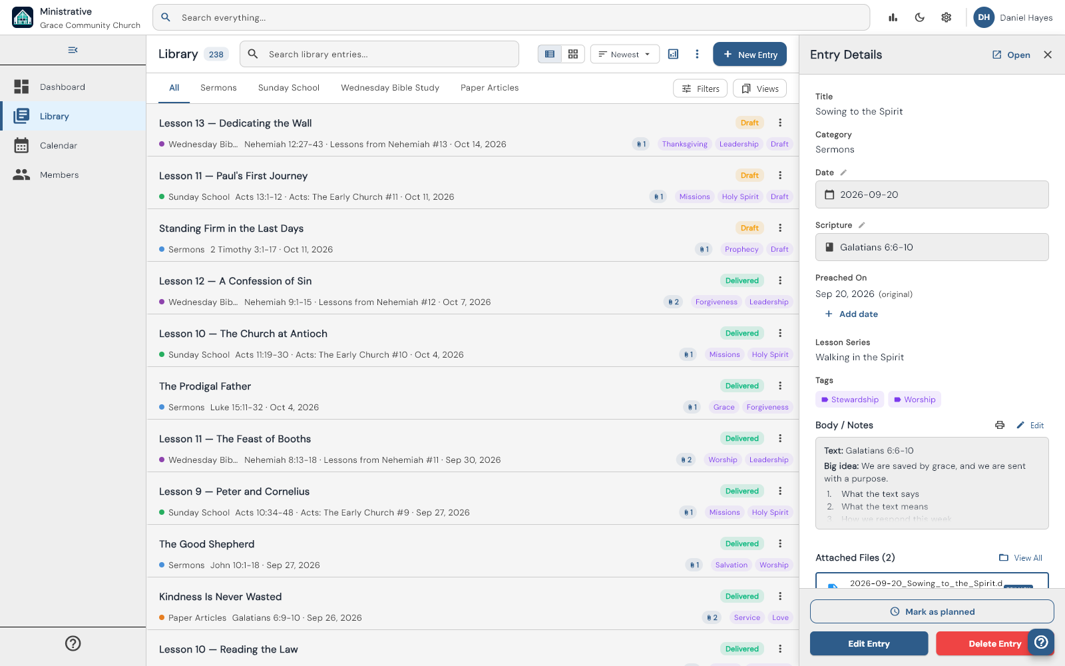Open library analytics chart icon
Viewport: 1065px width, 666px height.
[674, 54]
